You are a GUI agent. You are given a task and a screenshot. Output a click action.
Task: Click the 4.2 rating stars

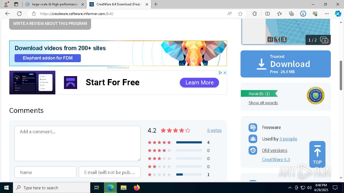[x=175, y=131]
